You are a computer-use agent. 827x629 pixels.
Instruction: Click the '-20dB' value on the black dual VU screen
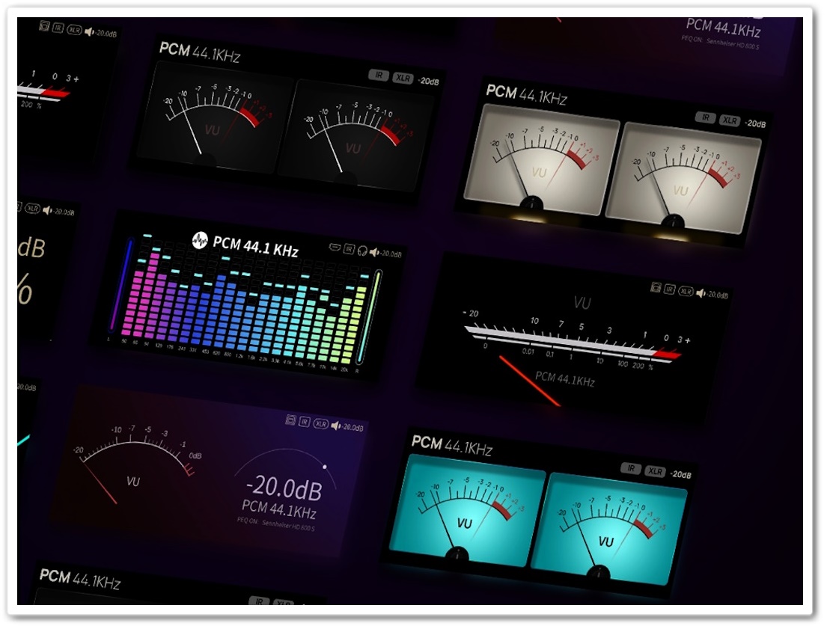[428, 82]
